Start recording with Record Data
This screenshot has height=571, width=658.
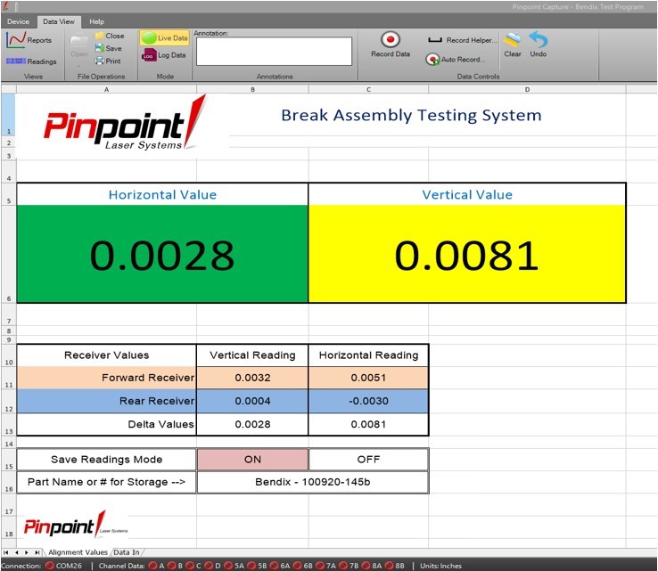pos(391,45)
